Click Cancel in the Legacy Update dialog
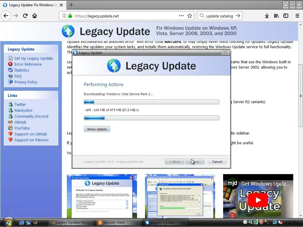Viewport: 303px width, 227px height. 217,162
